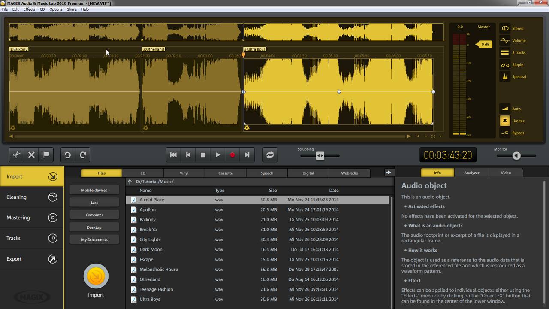
Task: Jump to the start of the project
Action: click(x=173, y=155)
